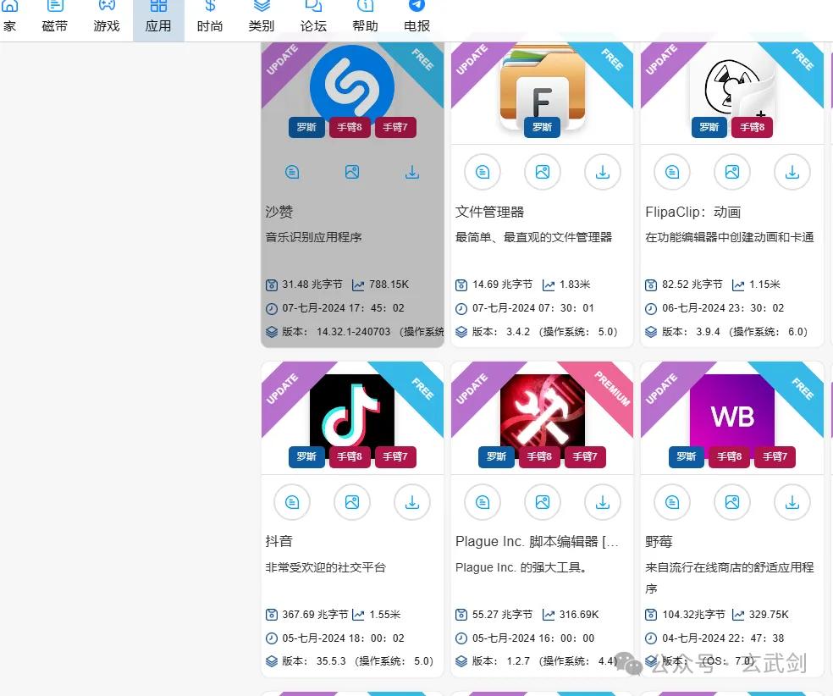The image size is (833, 696).
Task: Visit the 论坛 navigation item
Action: point(313,18)
